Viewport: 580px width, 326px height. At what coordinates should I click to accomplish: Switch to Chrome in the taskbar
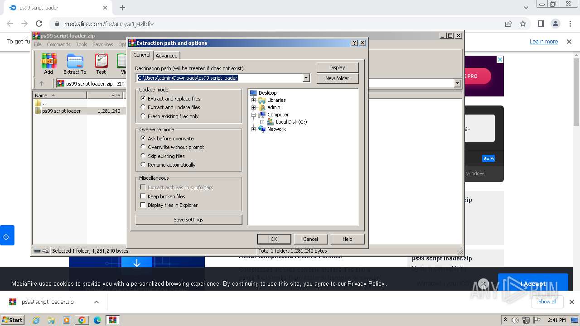tap(82, 320)
